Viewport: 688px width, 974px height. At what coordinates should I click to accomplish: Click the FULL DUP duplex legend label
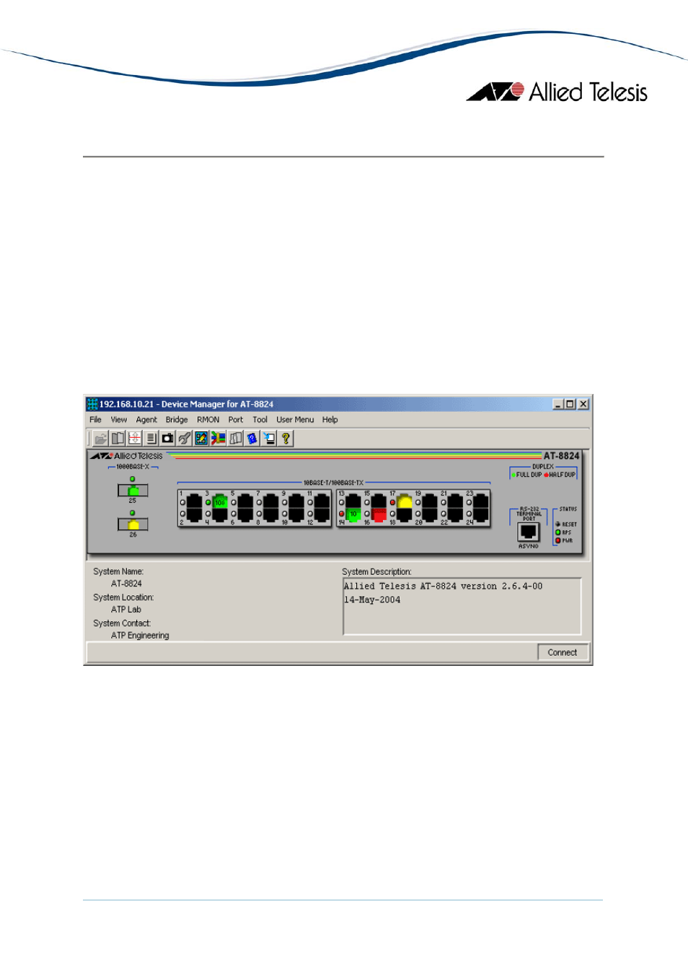[x=529, y=475]
